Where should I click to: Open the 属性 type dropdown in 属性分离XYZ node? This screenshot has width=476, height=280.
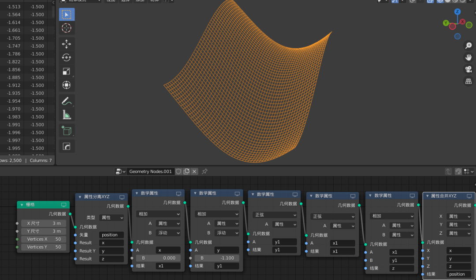pos(112,217)
